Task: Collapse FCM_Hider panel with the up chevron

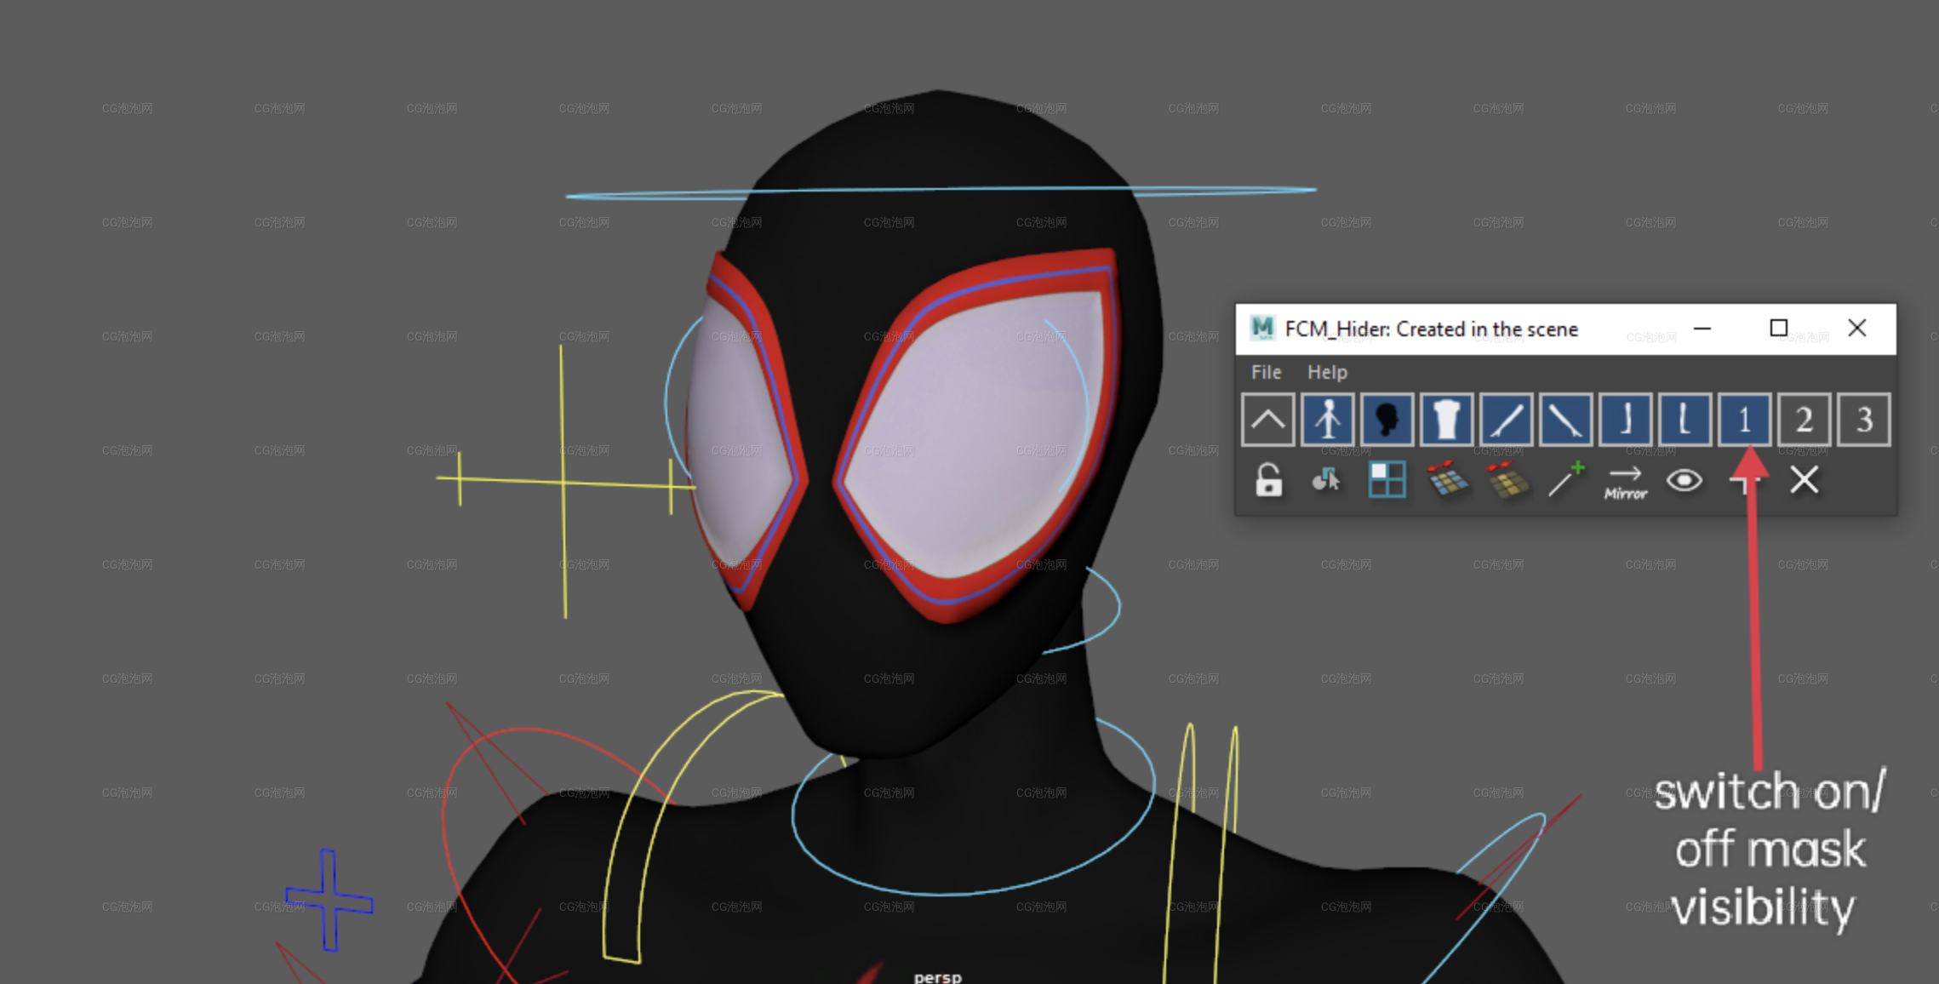Action: [1267, 420]
